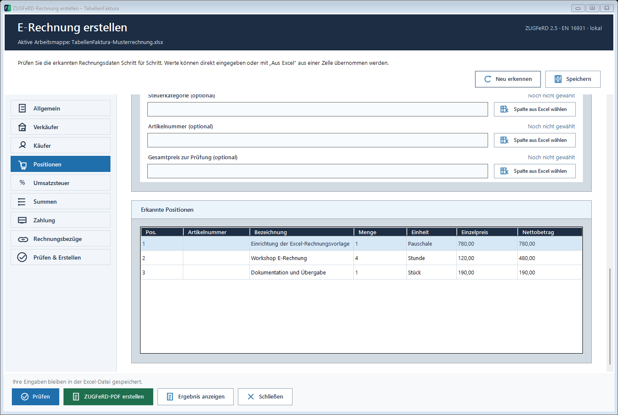Image resolution: width=618 pixels, height=415 pixels.
Task: Choose Excel column for Gesamtpreis zur Prüfung
Action: [535, 171]
